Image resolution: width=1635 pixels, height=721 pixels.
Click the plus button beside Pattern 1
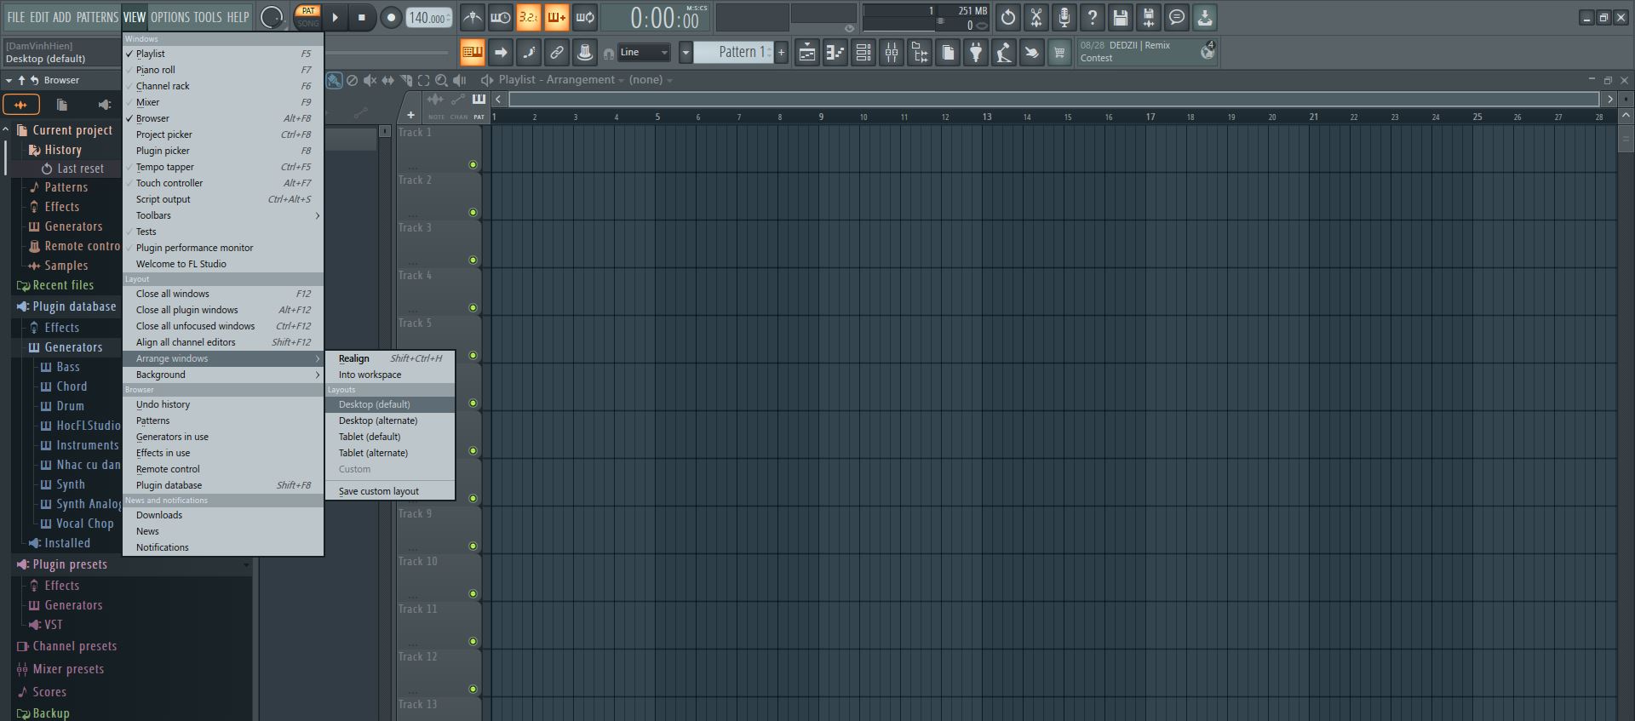tap(781, 53)
